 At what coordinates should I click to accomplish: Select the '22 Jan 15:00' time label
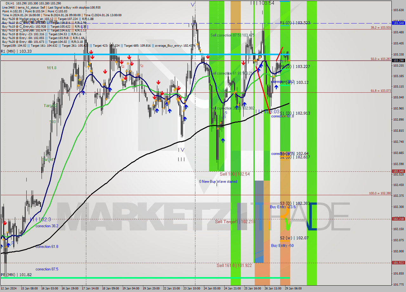tap(172, 289)
